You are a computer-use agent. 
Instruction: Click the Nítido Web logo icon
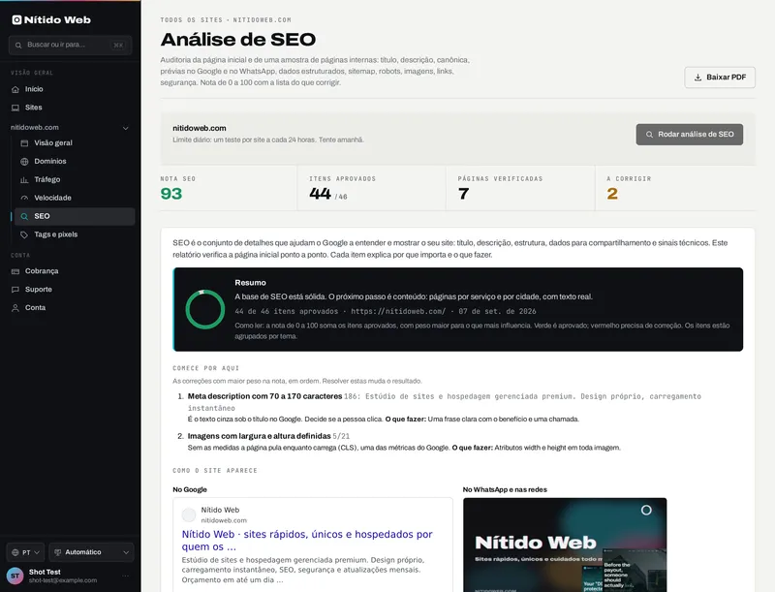click(16, 19)
